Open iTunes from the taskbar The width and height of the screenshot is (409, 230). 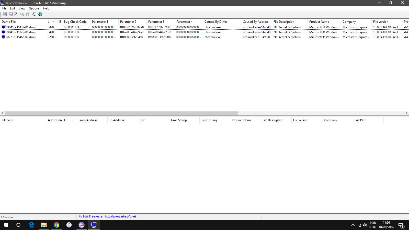click(69, 225)
